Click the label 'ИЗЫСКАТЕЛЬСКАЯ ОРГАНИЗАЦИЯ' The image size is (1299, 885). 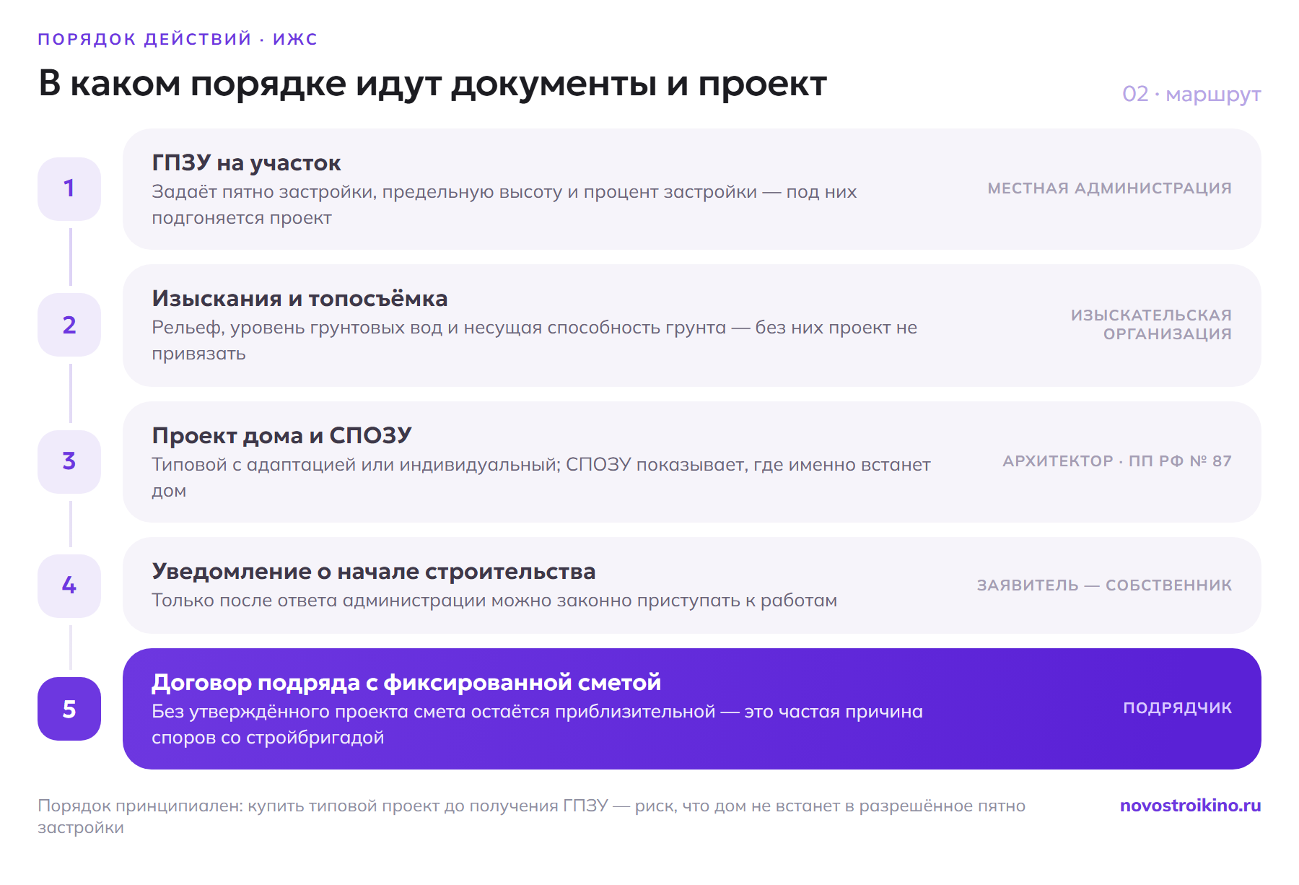click(x=1151, y=325)
